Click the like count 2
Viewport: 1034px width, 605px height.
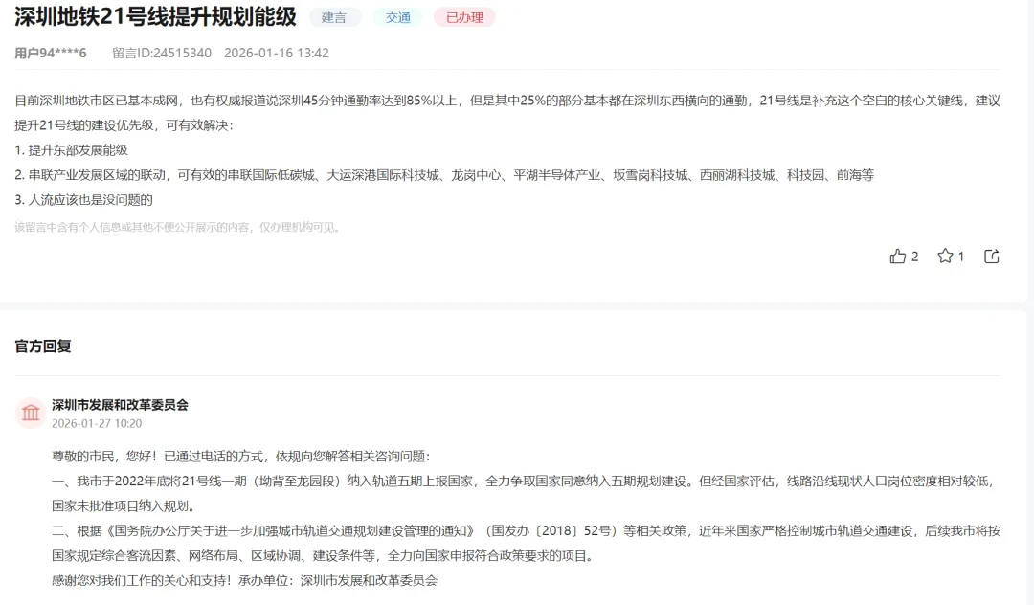tap(914, 257)
